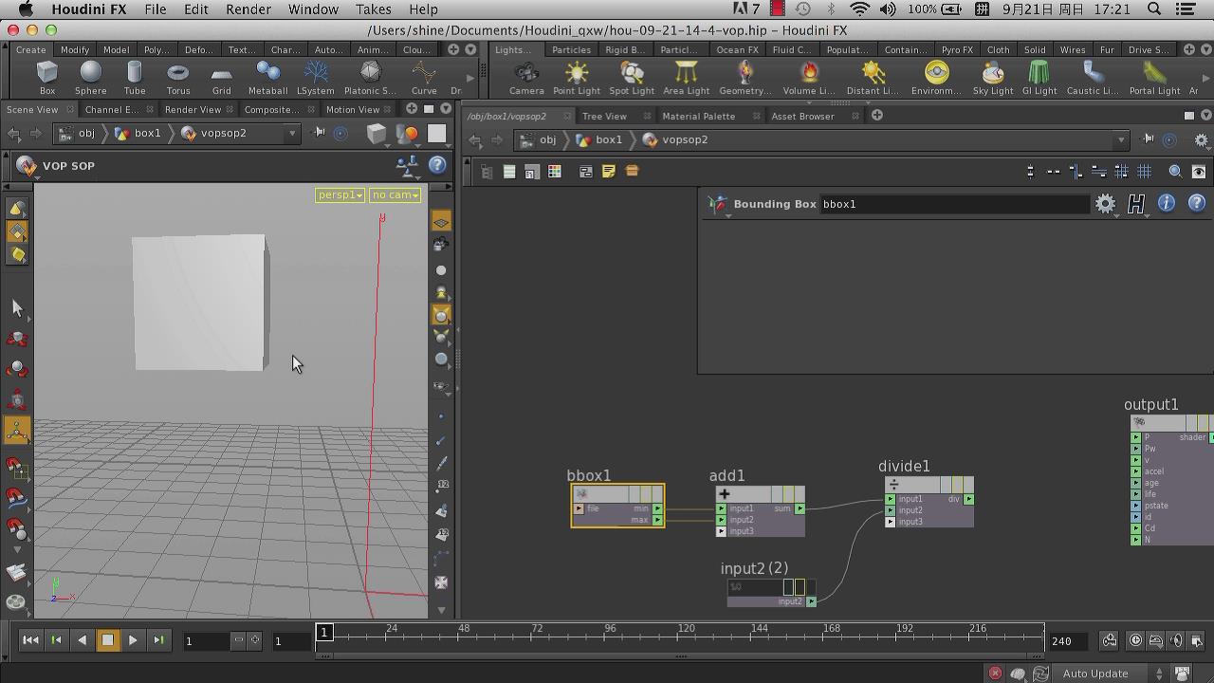The width and height of the screenshot is (1214, 683).
Task: Toggle network grid display icon
Action: pos(1145,172)
